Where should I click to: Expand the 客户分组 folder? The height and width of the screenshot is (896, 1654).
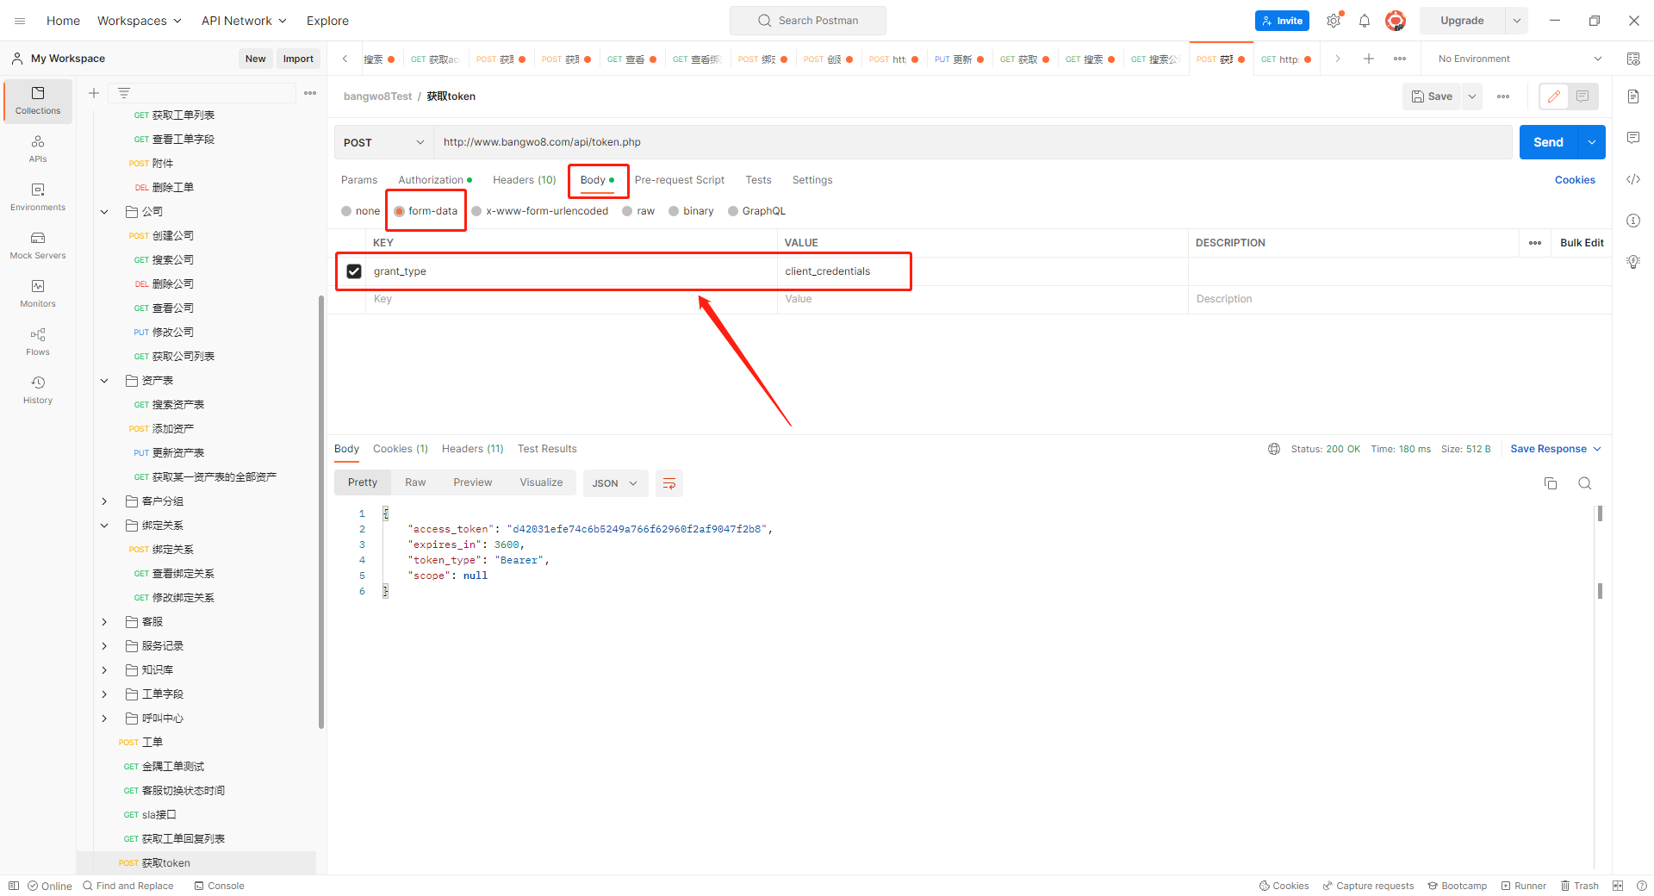tap(104, 501)
